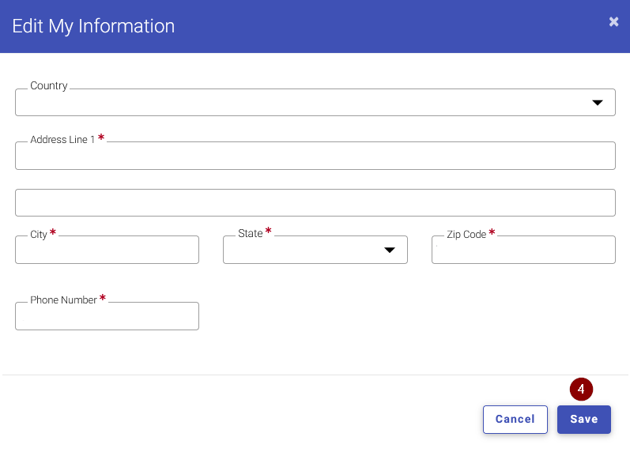Focus the Phone Number input box
Image resolution: width=630 pixels, height=452 pixels.
click(x=107, y=316)
